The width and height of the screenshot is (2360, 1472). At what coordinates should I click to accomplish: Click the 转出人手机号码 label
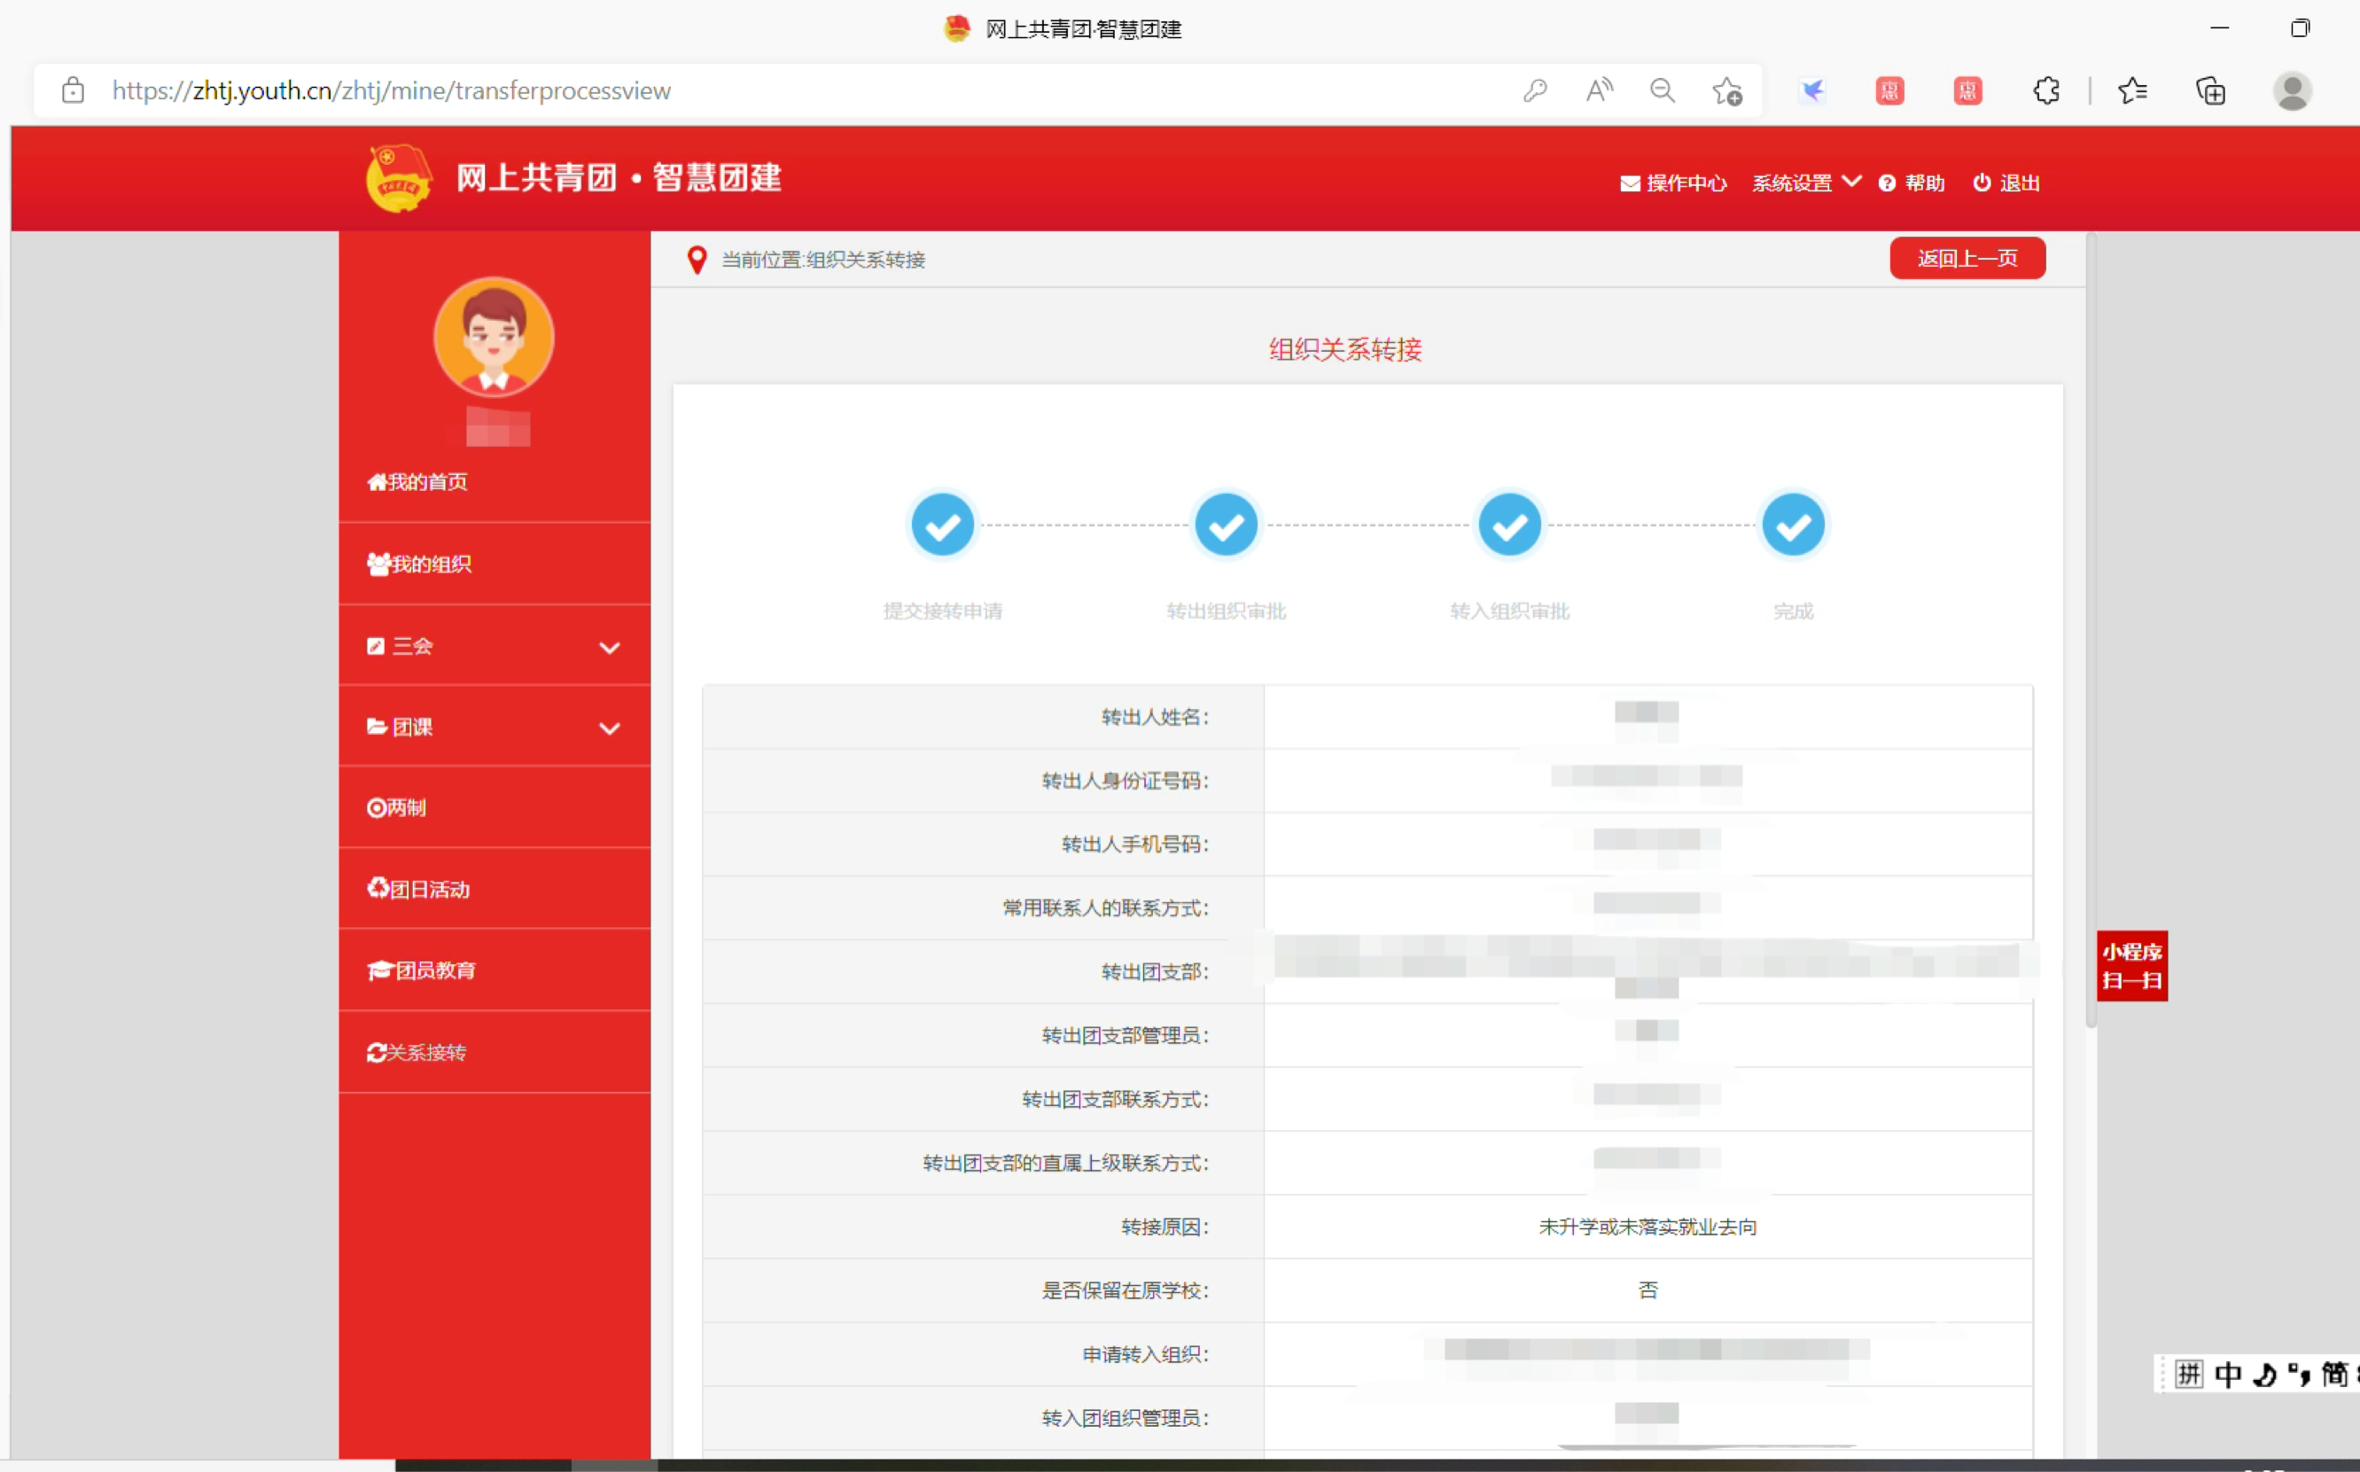[x=1135, y=844]
